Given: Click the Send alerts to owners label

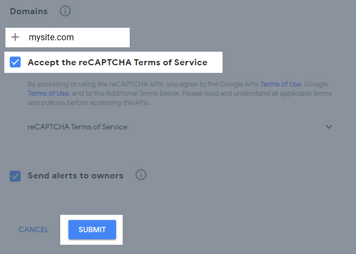Looking at the screenshot, I should coord(75,176).
